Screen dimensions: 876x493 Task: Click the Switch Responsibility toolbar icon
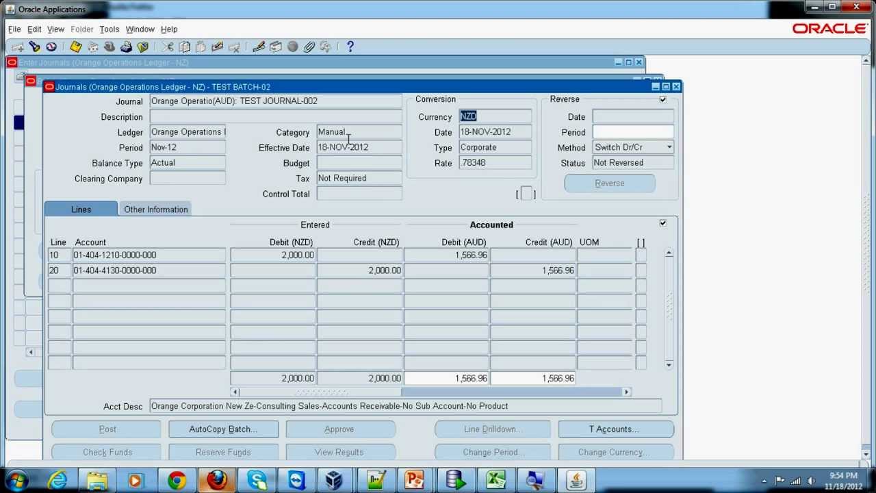click(x=109, y=47)
